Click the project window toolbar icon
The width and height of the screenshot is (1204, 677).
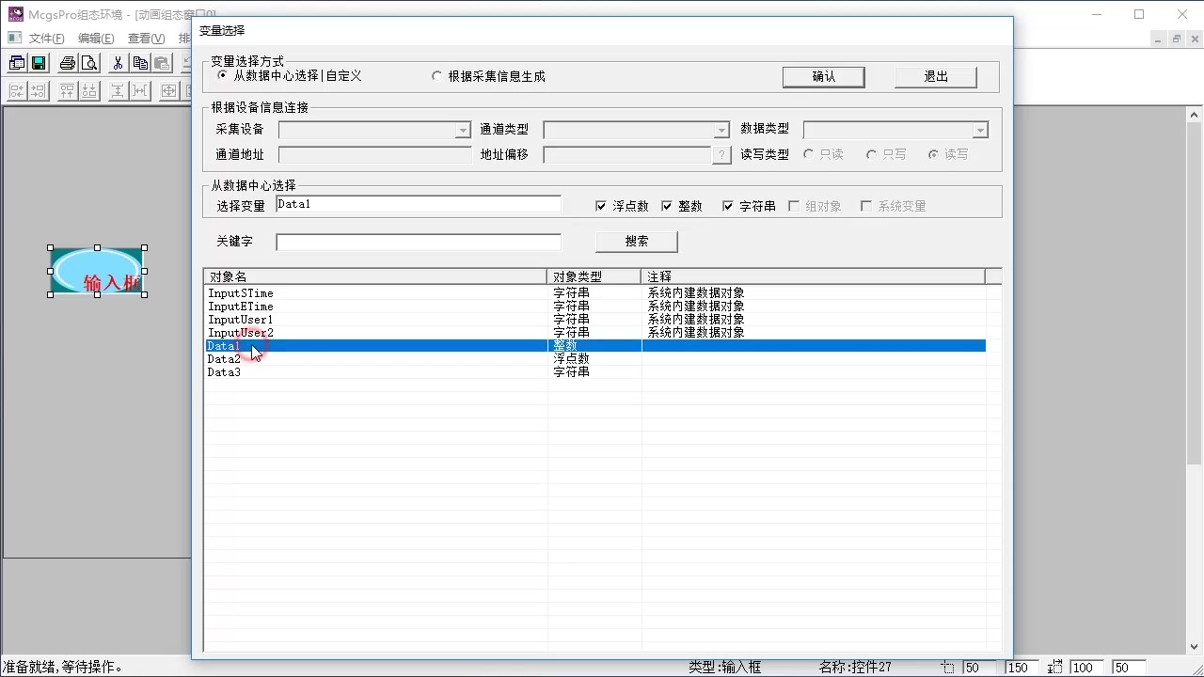[16, 63]
